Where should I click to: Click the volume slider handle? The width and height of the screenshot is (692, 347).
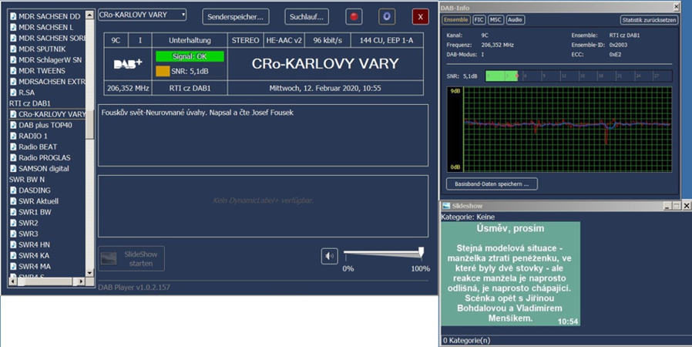click(x=421, y=252)
